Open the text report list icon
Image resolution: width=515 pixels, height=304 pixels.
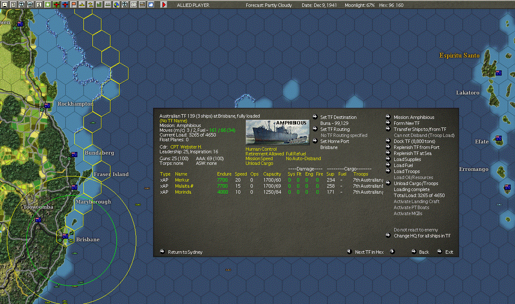click(x=13, y=5)
